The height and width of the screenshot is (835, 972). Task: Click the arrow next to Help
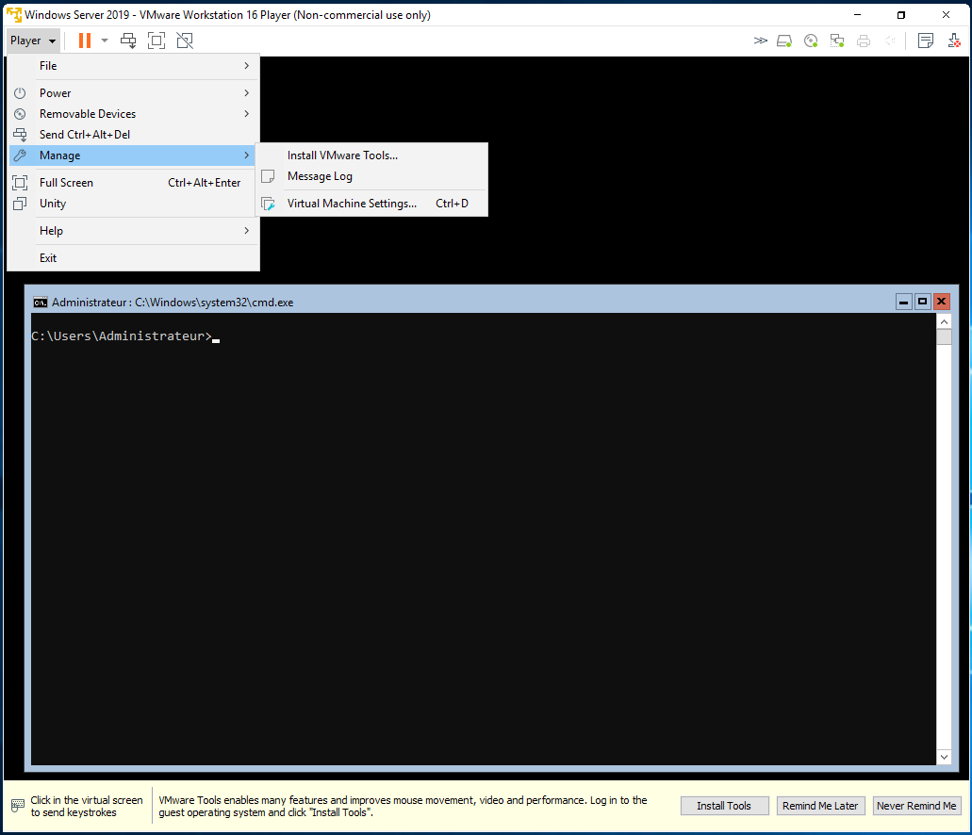(x=247, y=231)
